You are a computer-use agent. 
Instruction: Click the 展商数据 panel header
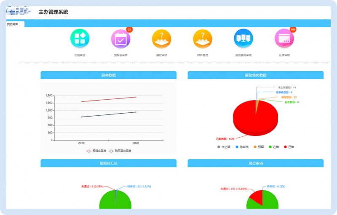point(109,75)
